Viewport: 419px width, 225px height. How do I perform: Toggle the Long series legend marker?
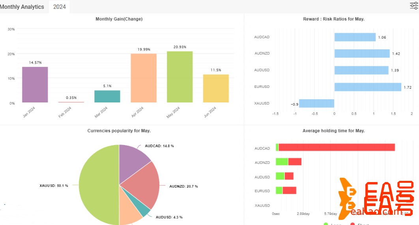[326, 224]
